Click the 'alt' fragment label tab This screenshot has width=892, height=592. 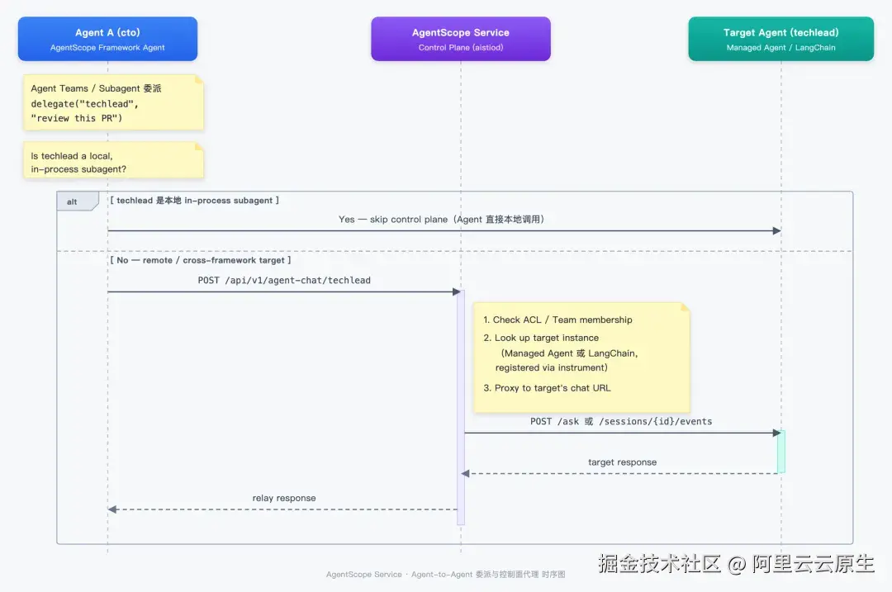click(x=78, y=201)
